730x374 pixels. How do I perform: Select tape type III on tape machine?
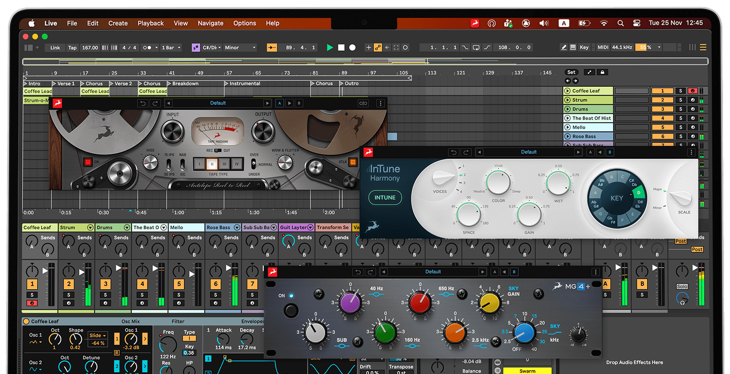tap(223, 164)
